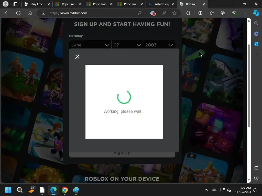
Task: Toggle split screen view
Action: [x=200, y=13]
